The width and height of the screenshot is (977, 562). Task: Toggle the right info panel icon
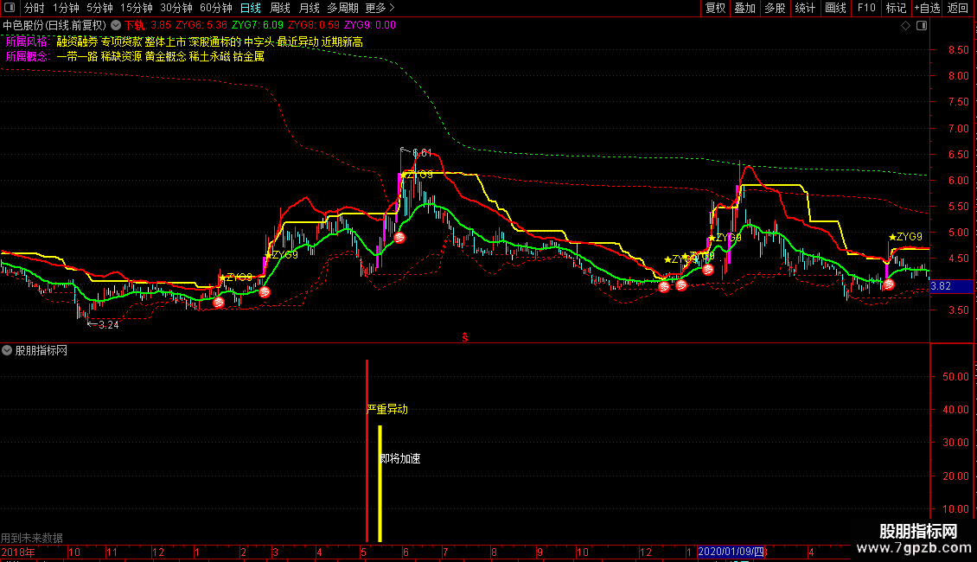click(922, 26)
